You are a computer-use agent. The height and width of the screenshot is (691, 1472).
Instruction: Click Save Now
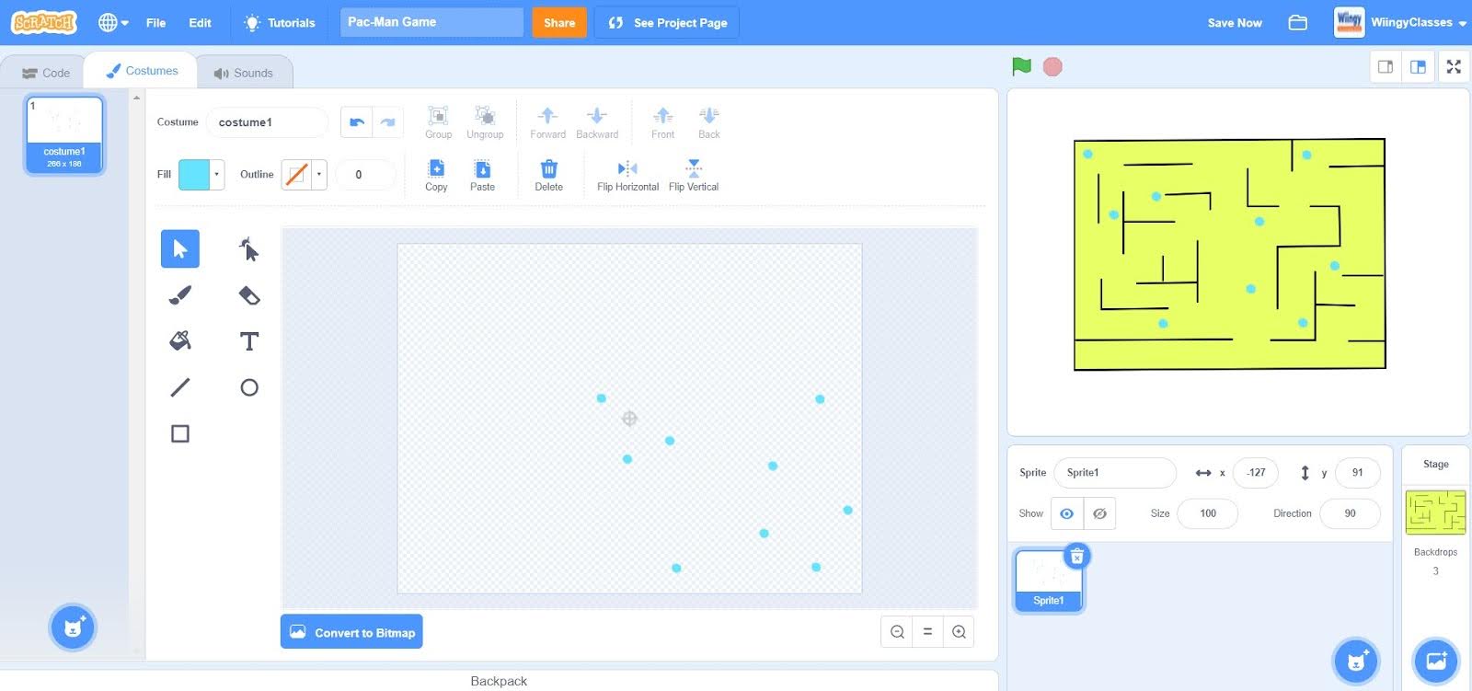[x=1235, y=22]
